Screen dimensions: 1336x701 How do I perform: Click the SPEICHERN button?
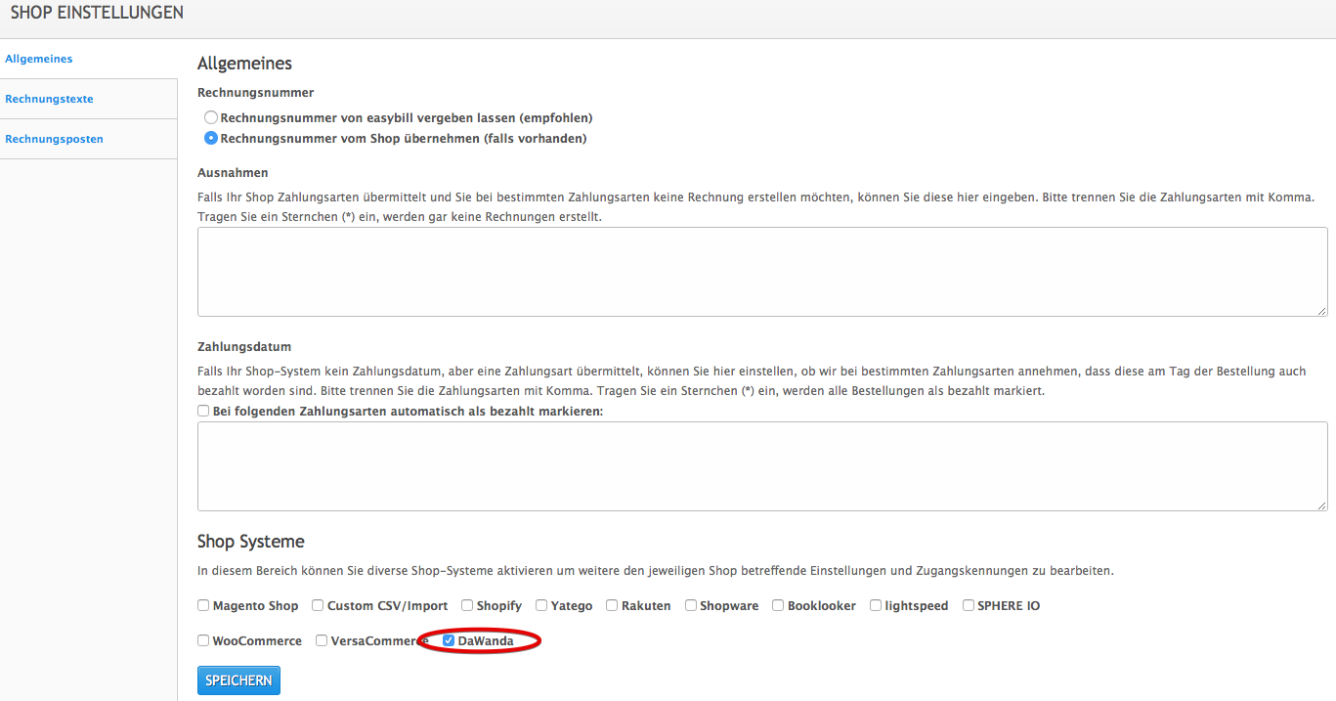tap(238, 680)
